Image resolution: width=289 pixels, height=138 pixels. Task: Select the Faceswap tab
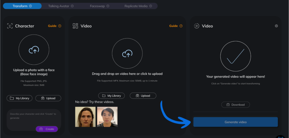100,6
